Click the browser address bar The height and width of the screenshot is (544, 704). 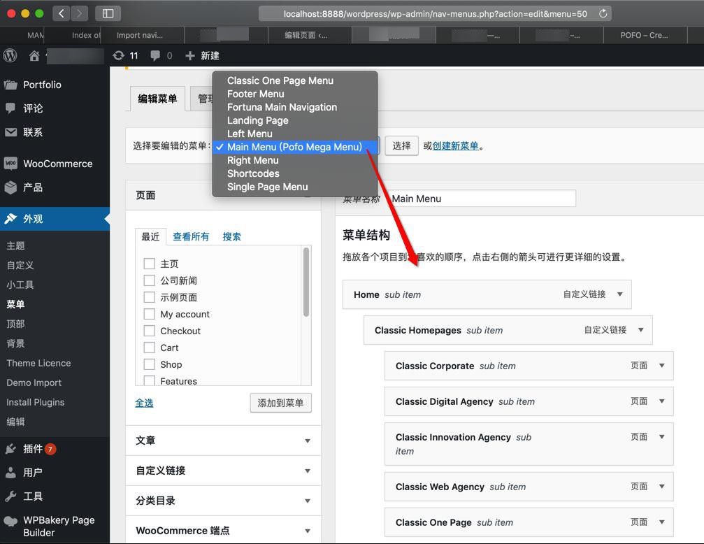click(x=435, y=13)
